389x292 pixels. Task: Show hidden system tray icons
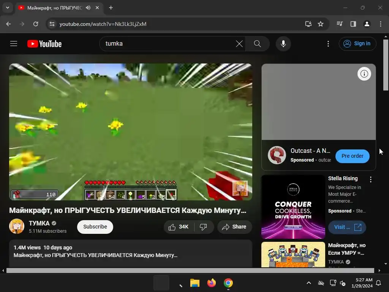(309, 283)
